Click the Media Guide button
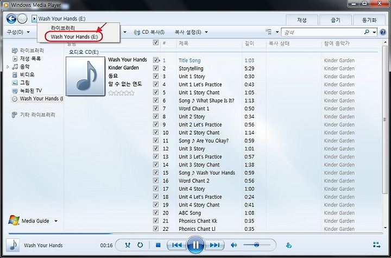The width and height of the screenshot is (391, 258). tap(28, 221)
